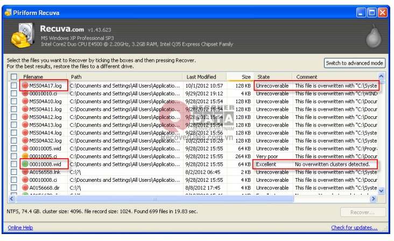Image resolution: width=394 pixels, height=241 pixels.
Task: Click horizontal scrollbar right arrow
Action: click(x=374, y=199)
